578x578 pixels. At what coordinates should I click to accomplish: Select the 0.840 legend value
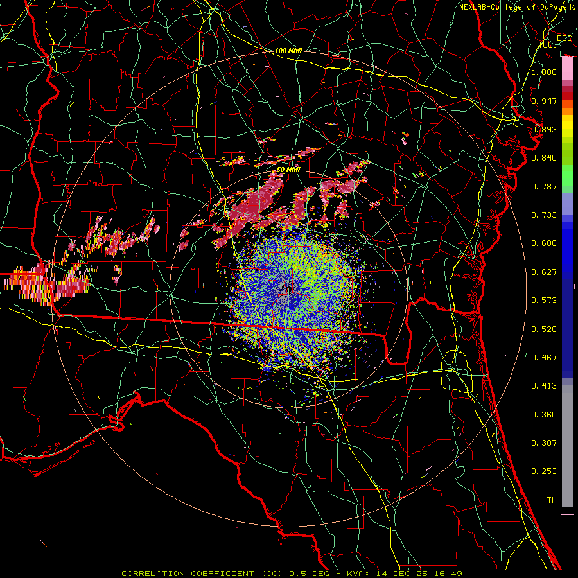click(x=544, y=158)
